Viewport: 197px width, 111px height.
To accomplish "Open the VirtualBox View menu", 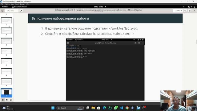I will pos(12,4).
